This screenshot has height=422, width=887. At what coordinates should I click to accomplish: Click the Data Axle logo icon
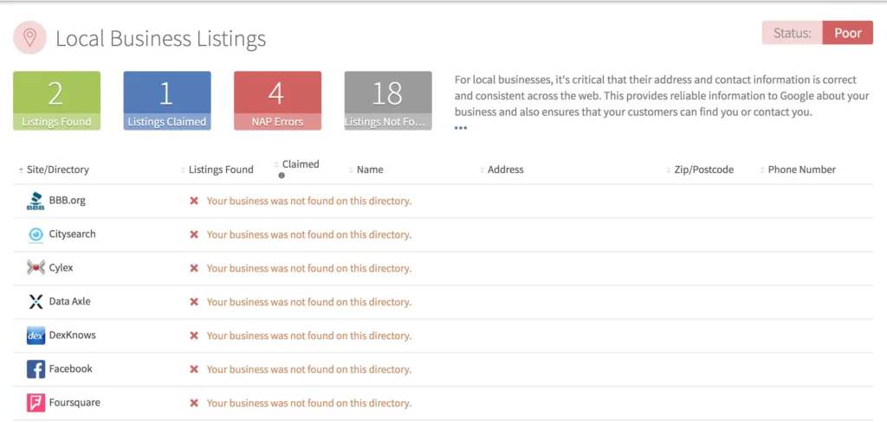(x=36, y=302)
